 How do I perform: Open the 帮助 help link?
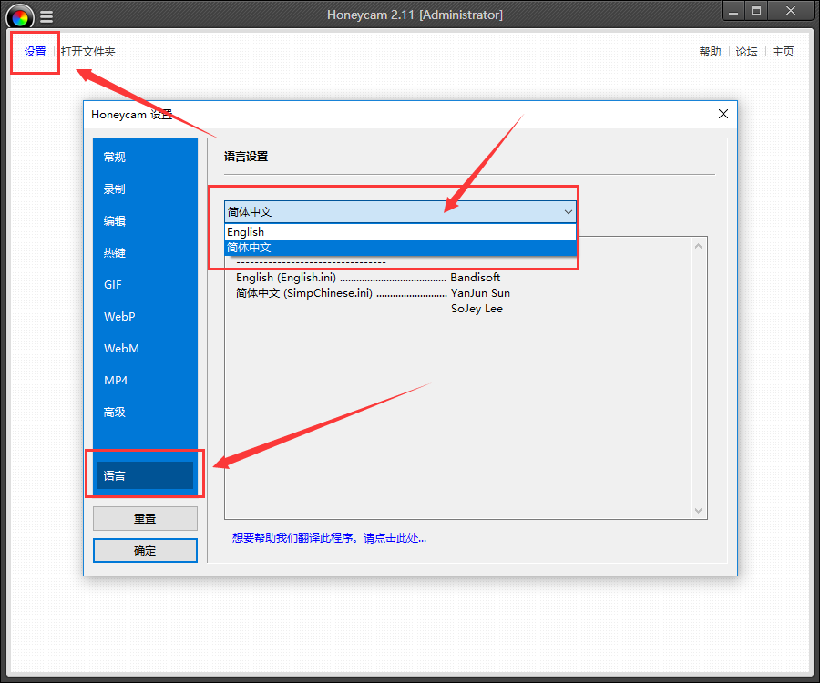pos(710,52)
